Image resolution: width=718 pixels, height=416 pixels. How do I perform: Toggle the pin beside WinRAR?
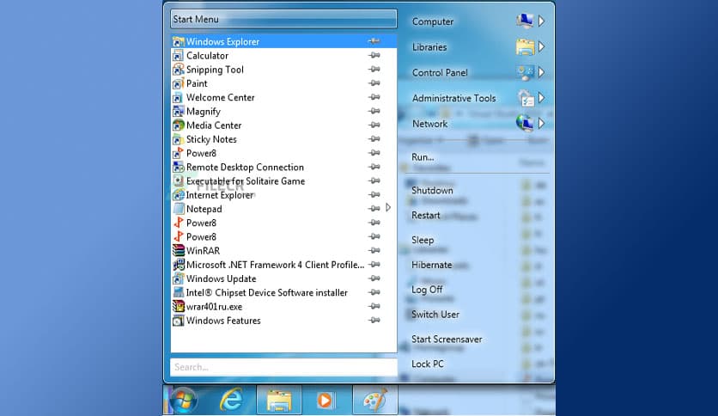click(374, 251)
